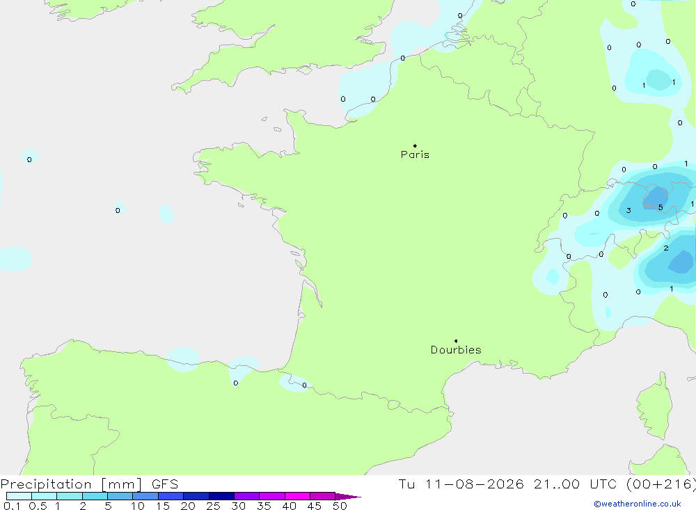Click the legend tick label 50
696x510 pixels.
point(340,506)
